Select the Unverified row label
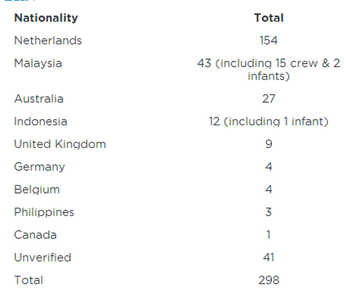 (x=42, y=258)
